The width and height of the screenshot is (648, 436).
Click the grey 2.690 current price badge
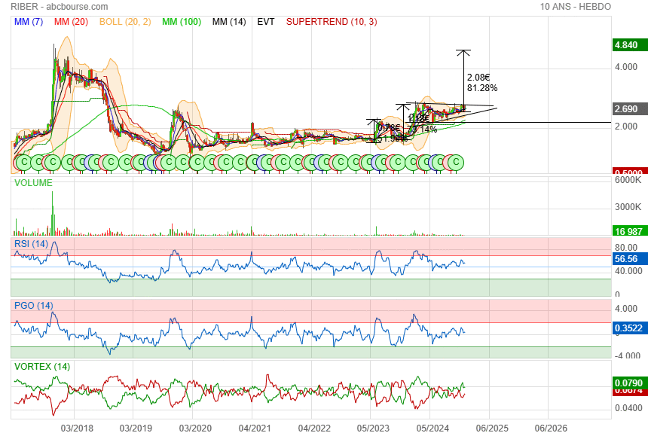click(x=627, y=109)
